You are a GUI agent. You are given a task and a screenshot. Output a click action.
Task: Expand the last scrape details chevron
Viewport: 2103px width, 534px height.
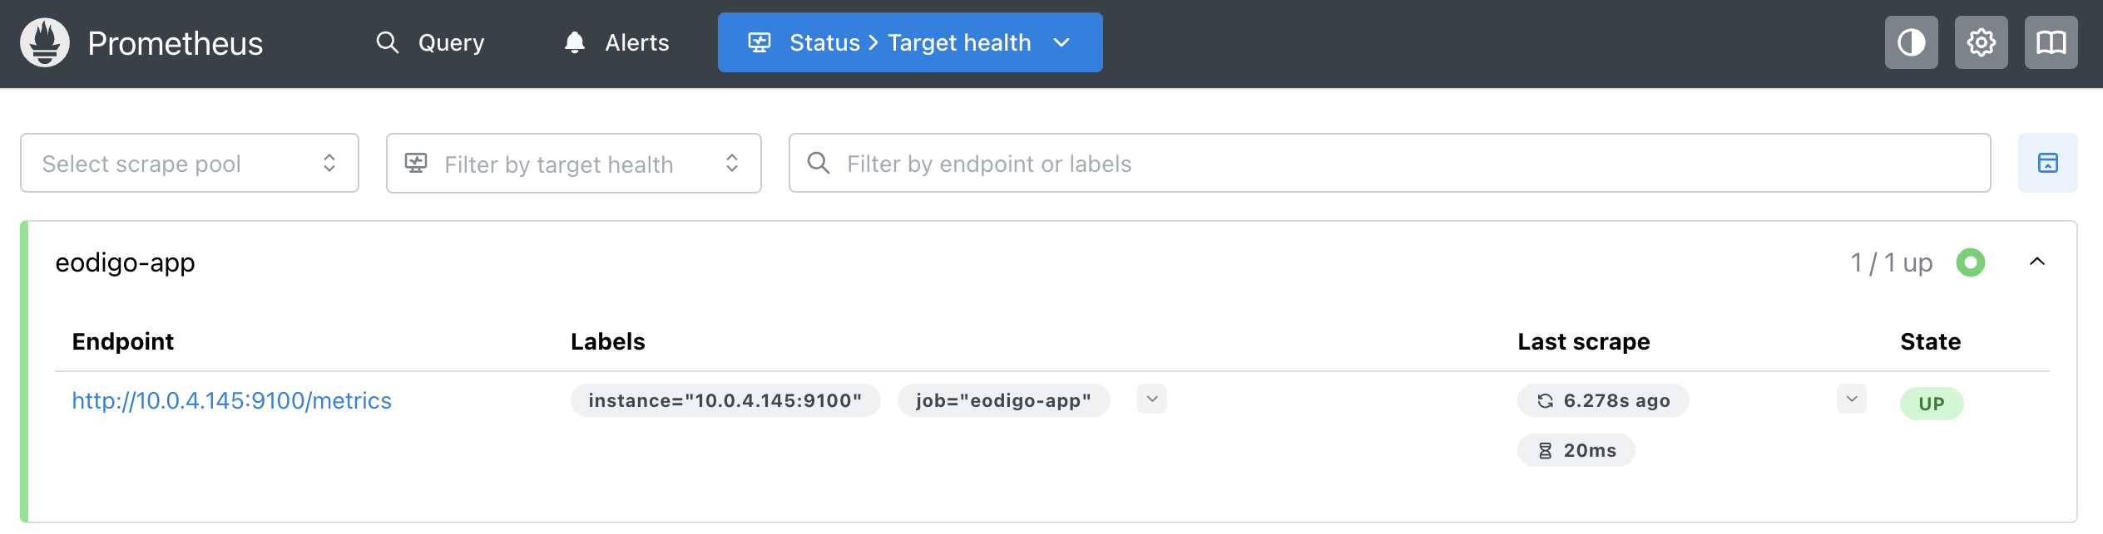click(1851, 399)
